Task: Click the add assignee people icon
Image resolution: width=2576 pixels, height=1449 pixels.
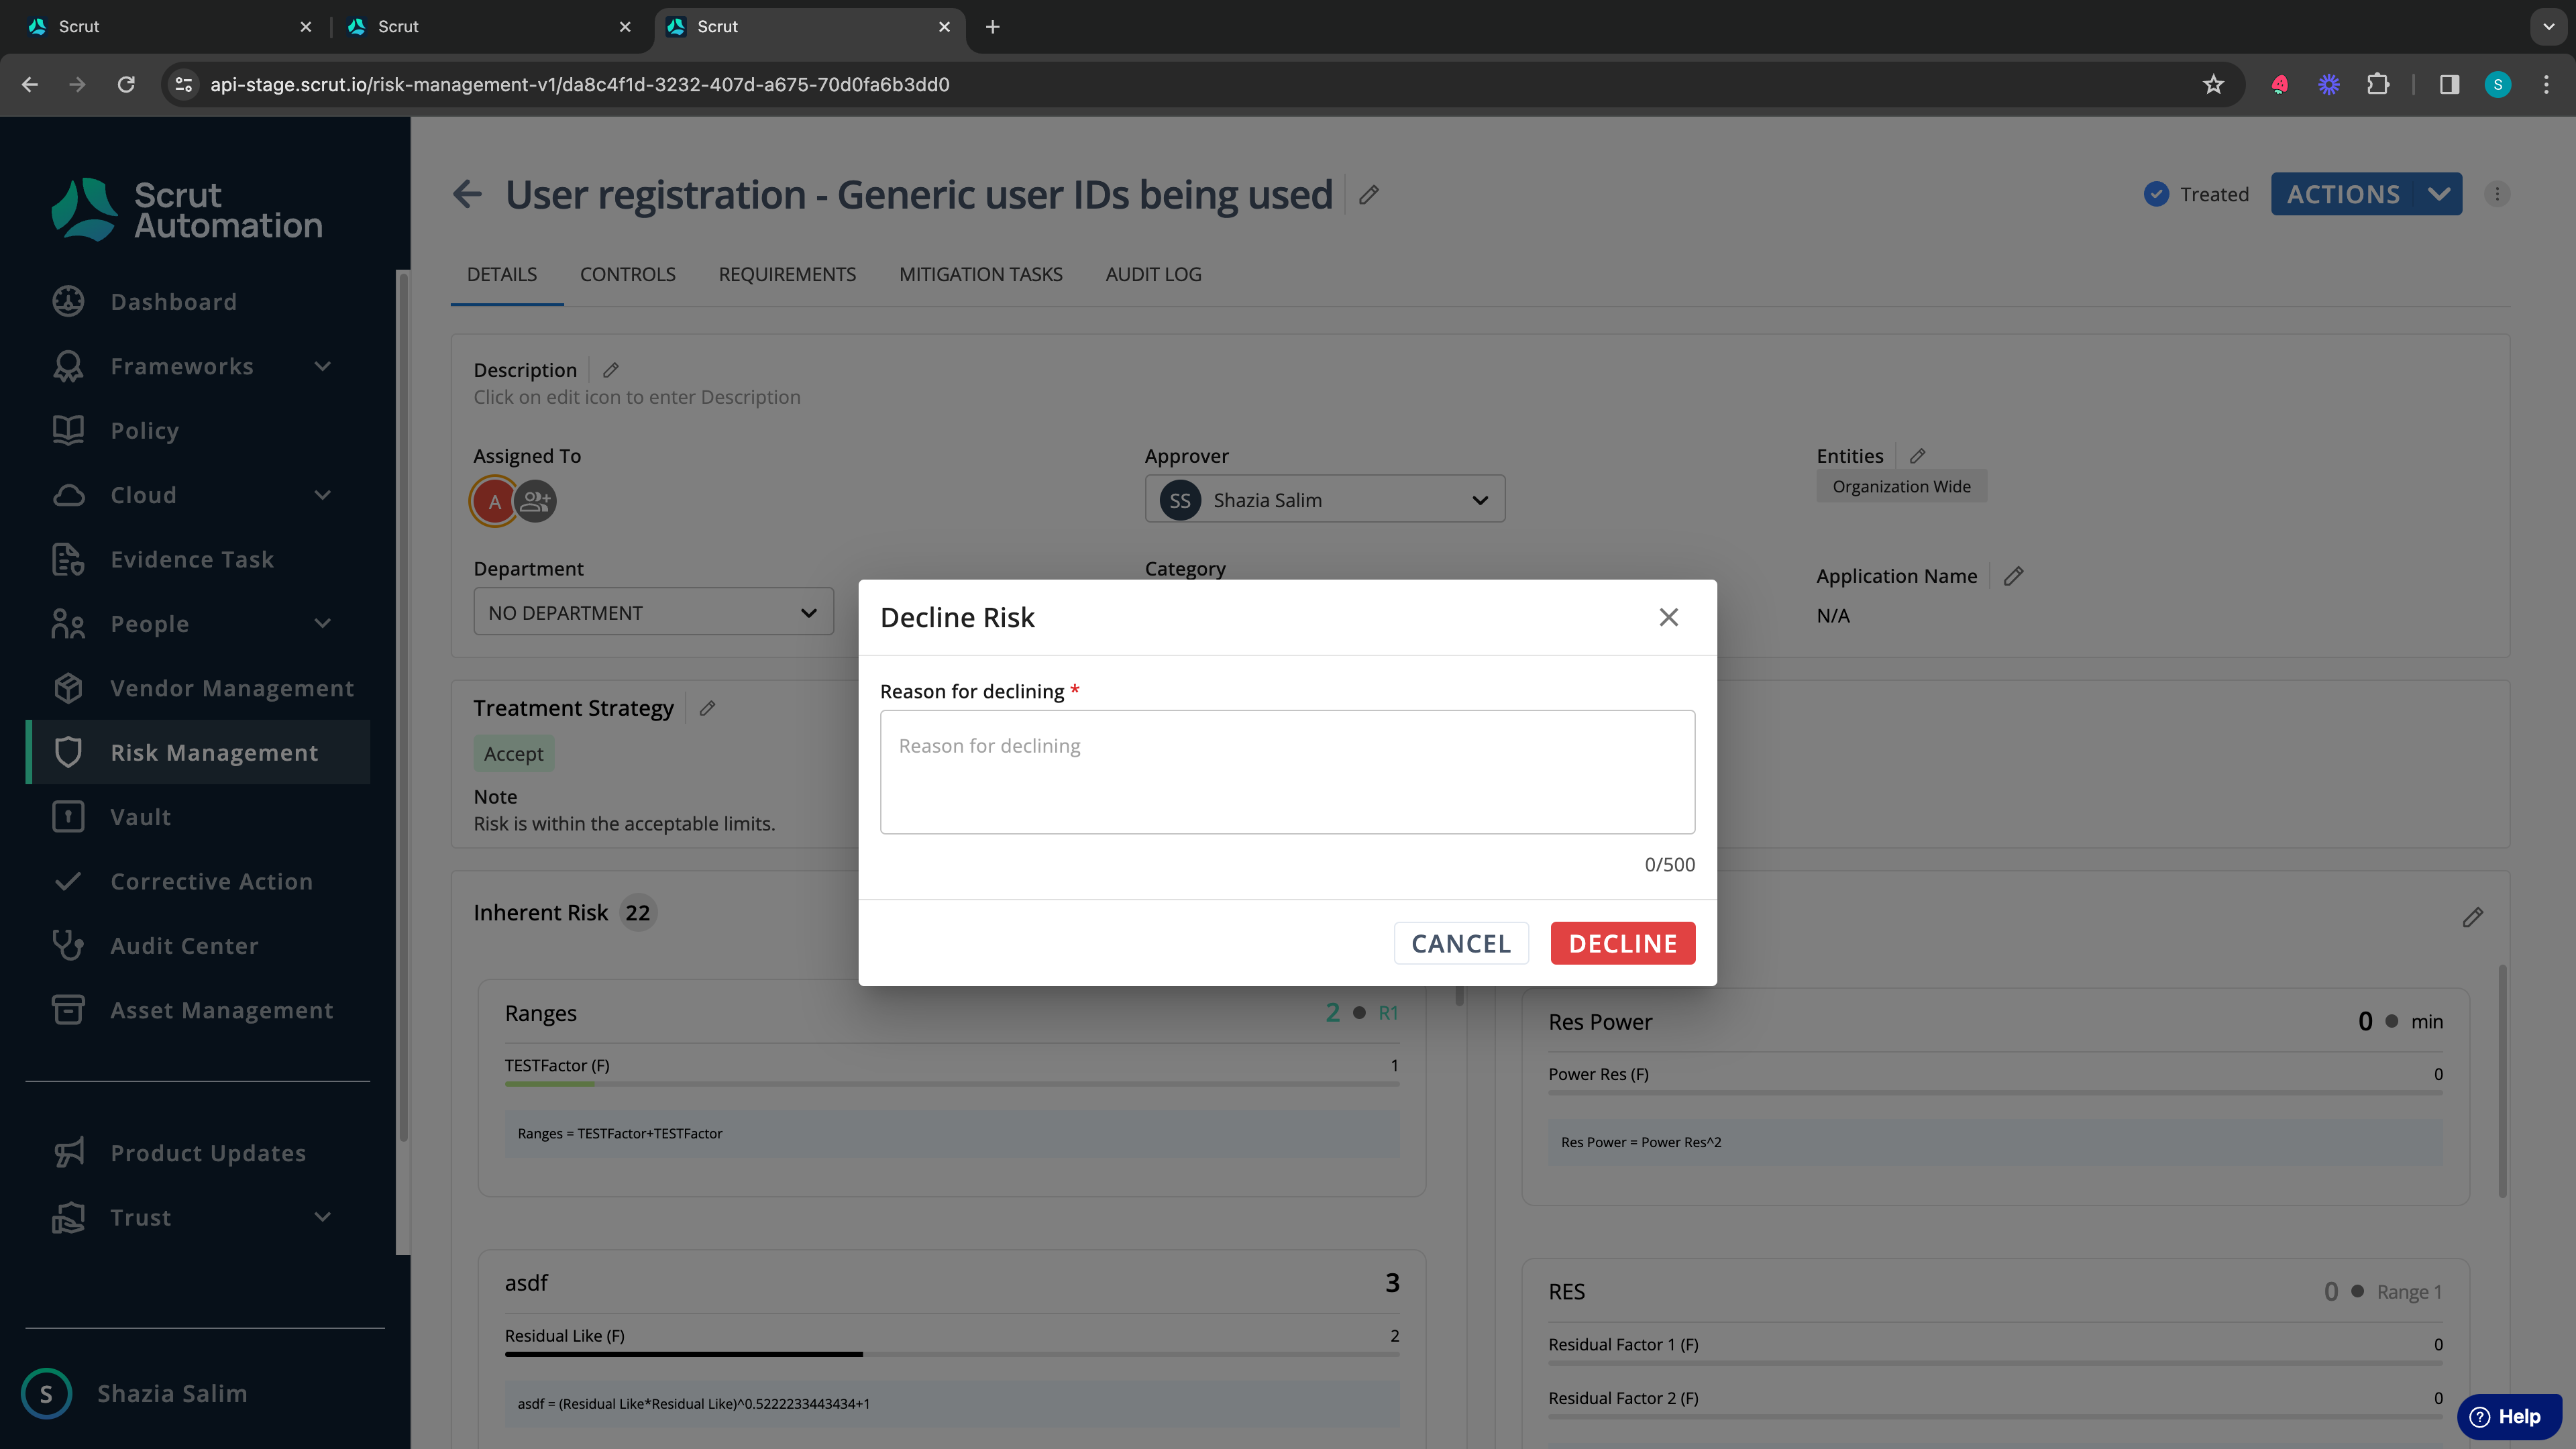Action: point(536,501)
